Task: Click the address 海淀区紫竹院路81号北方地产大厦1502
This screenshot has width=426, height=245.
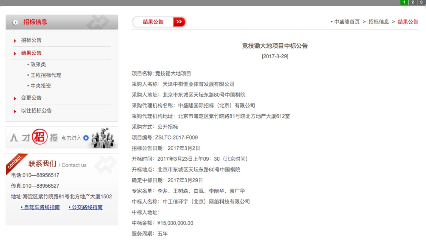Action: click(x=67, y=197)
